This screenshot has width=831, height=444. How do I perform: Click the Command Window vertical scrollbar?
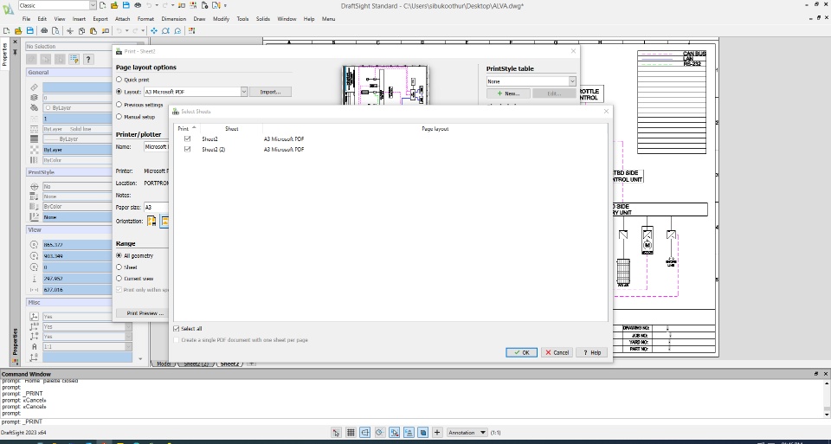coord(827,397)
